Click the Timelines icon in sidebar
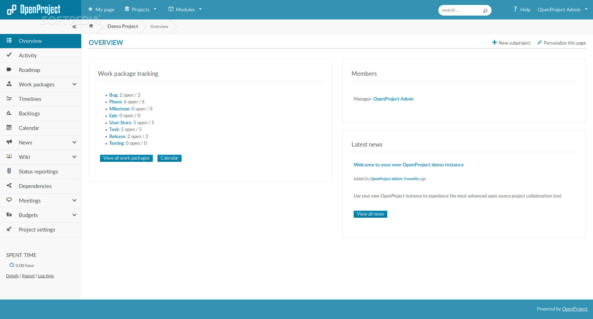The width and height of the screenshot is (593, 319). point(9,99)
